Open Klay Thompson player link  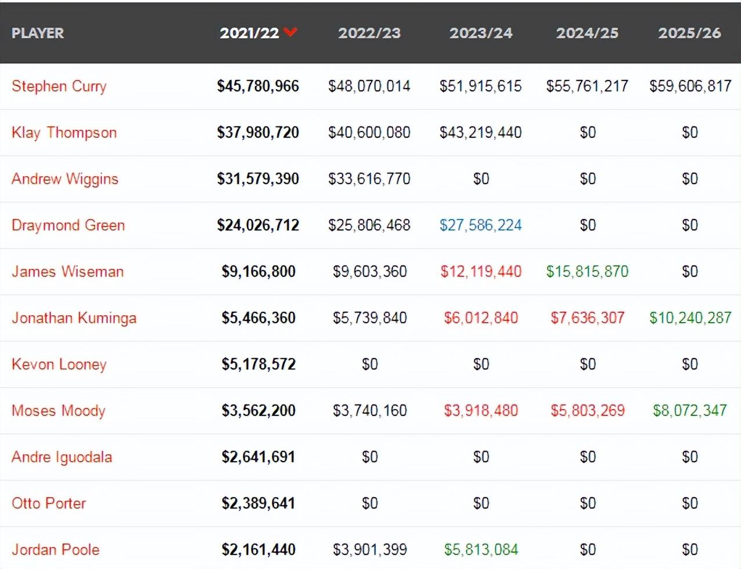[64, 133]
